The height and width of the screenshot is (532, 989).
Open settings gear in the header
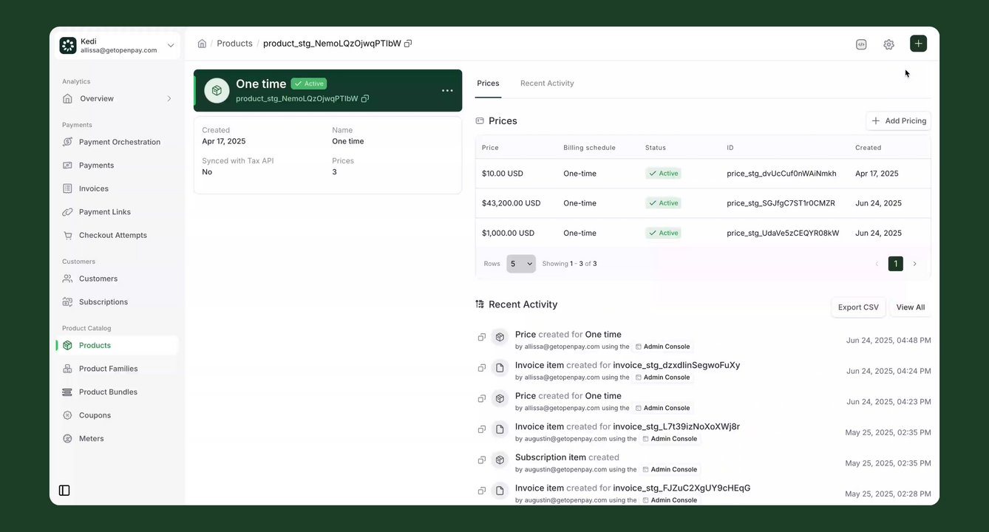(888, 44)
